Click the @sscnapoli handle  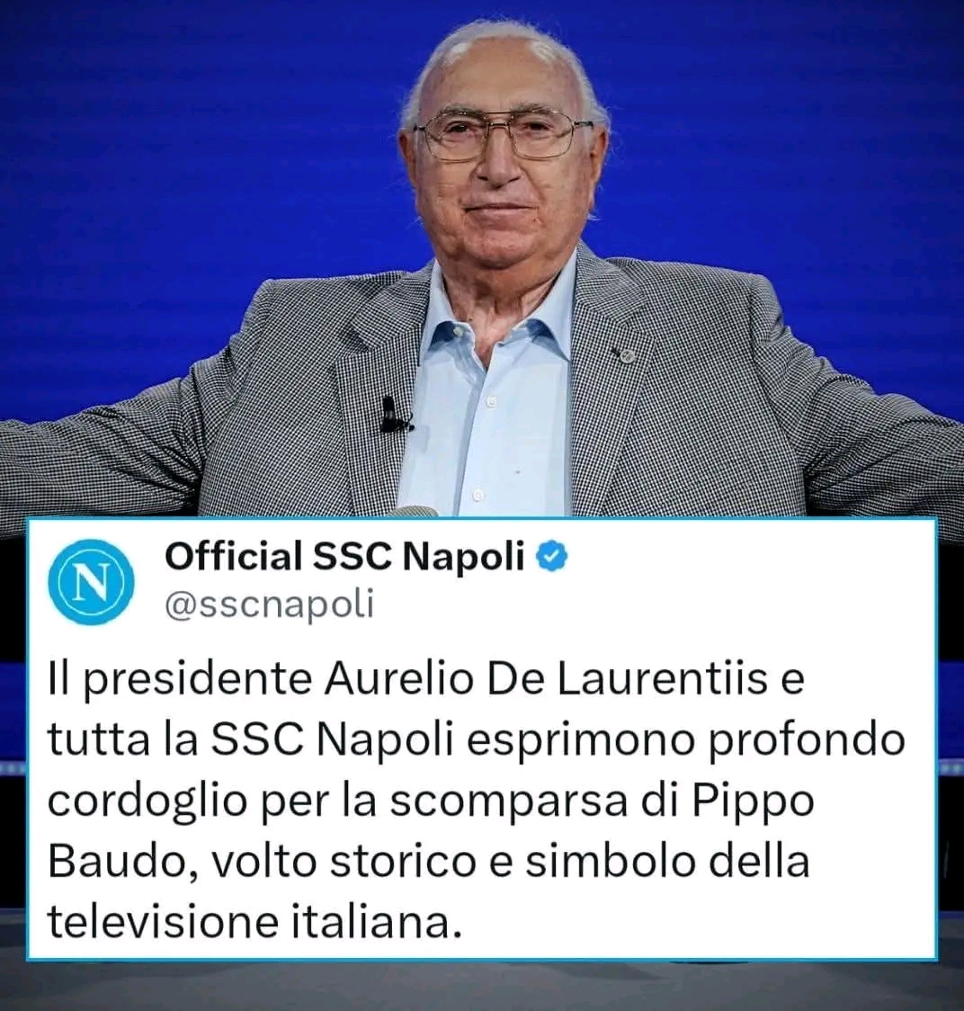[x=270, y=605]
